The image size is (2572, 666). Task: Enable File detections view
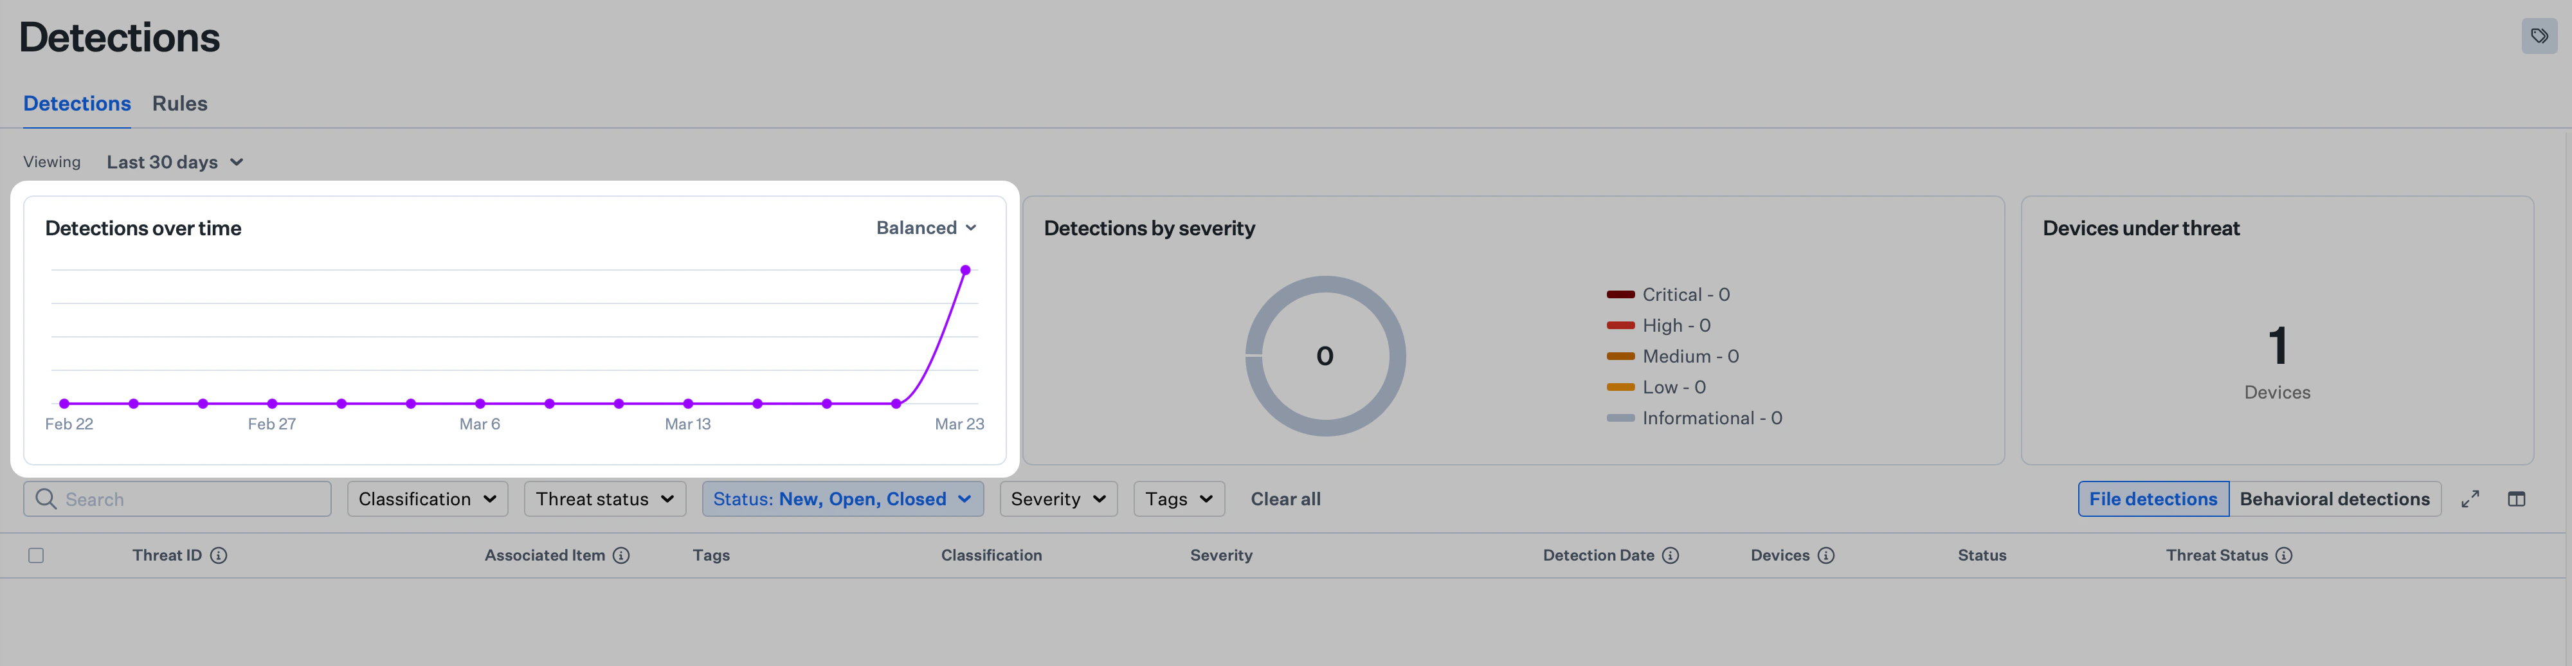[2153, 498]
